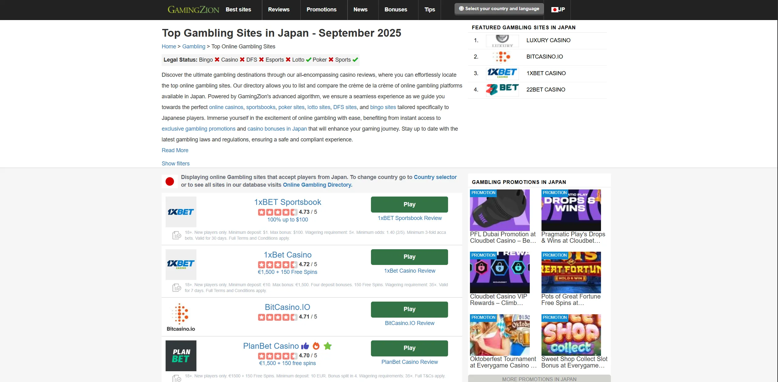
Task: Click the Bitcasino.io logo in listing
Action: click(x=181, y=317)
